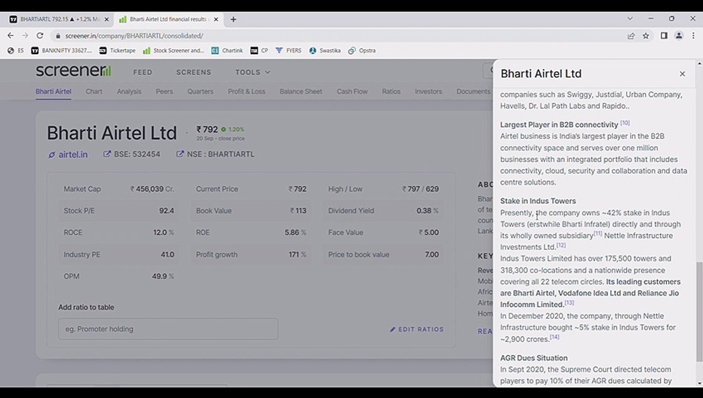
Task: Open the CP bookmark
Action: click(x=259, y=50)
